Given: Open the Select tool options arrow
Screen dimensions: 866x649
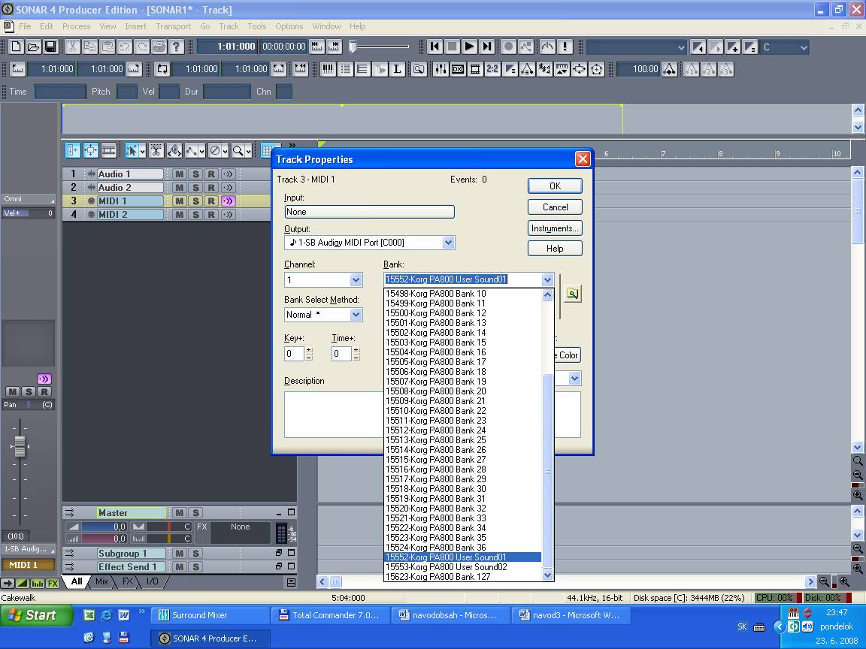Looking at the screenshot, I should (x=143, y=150).
